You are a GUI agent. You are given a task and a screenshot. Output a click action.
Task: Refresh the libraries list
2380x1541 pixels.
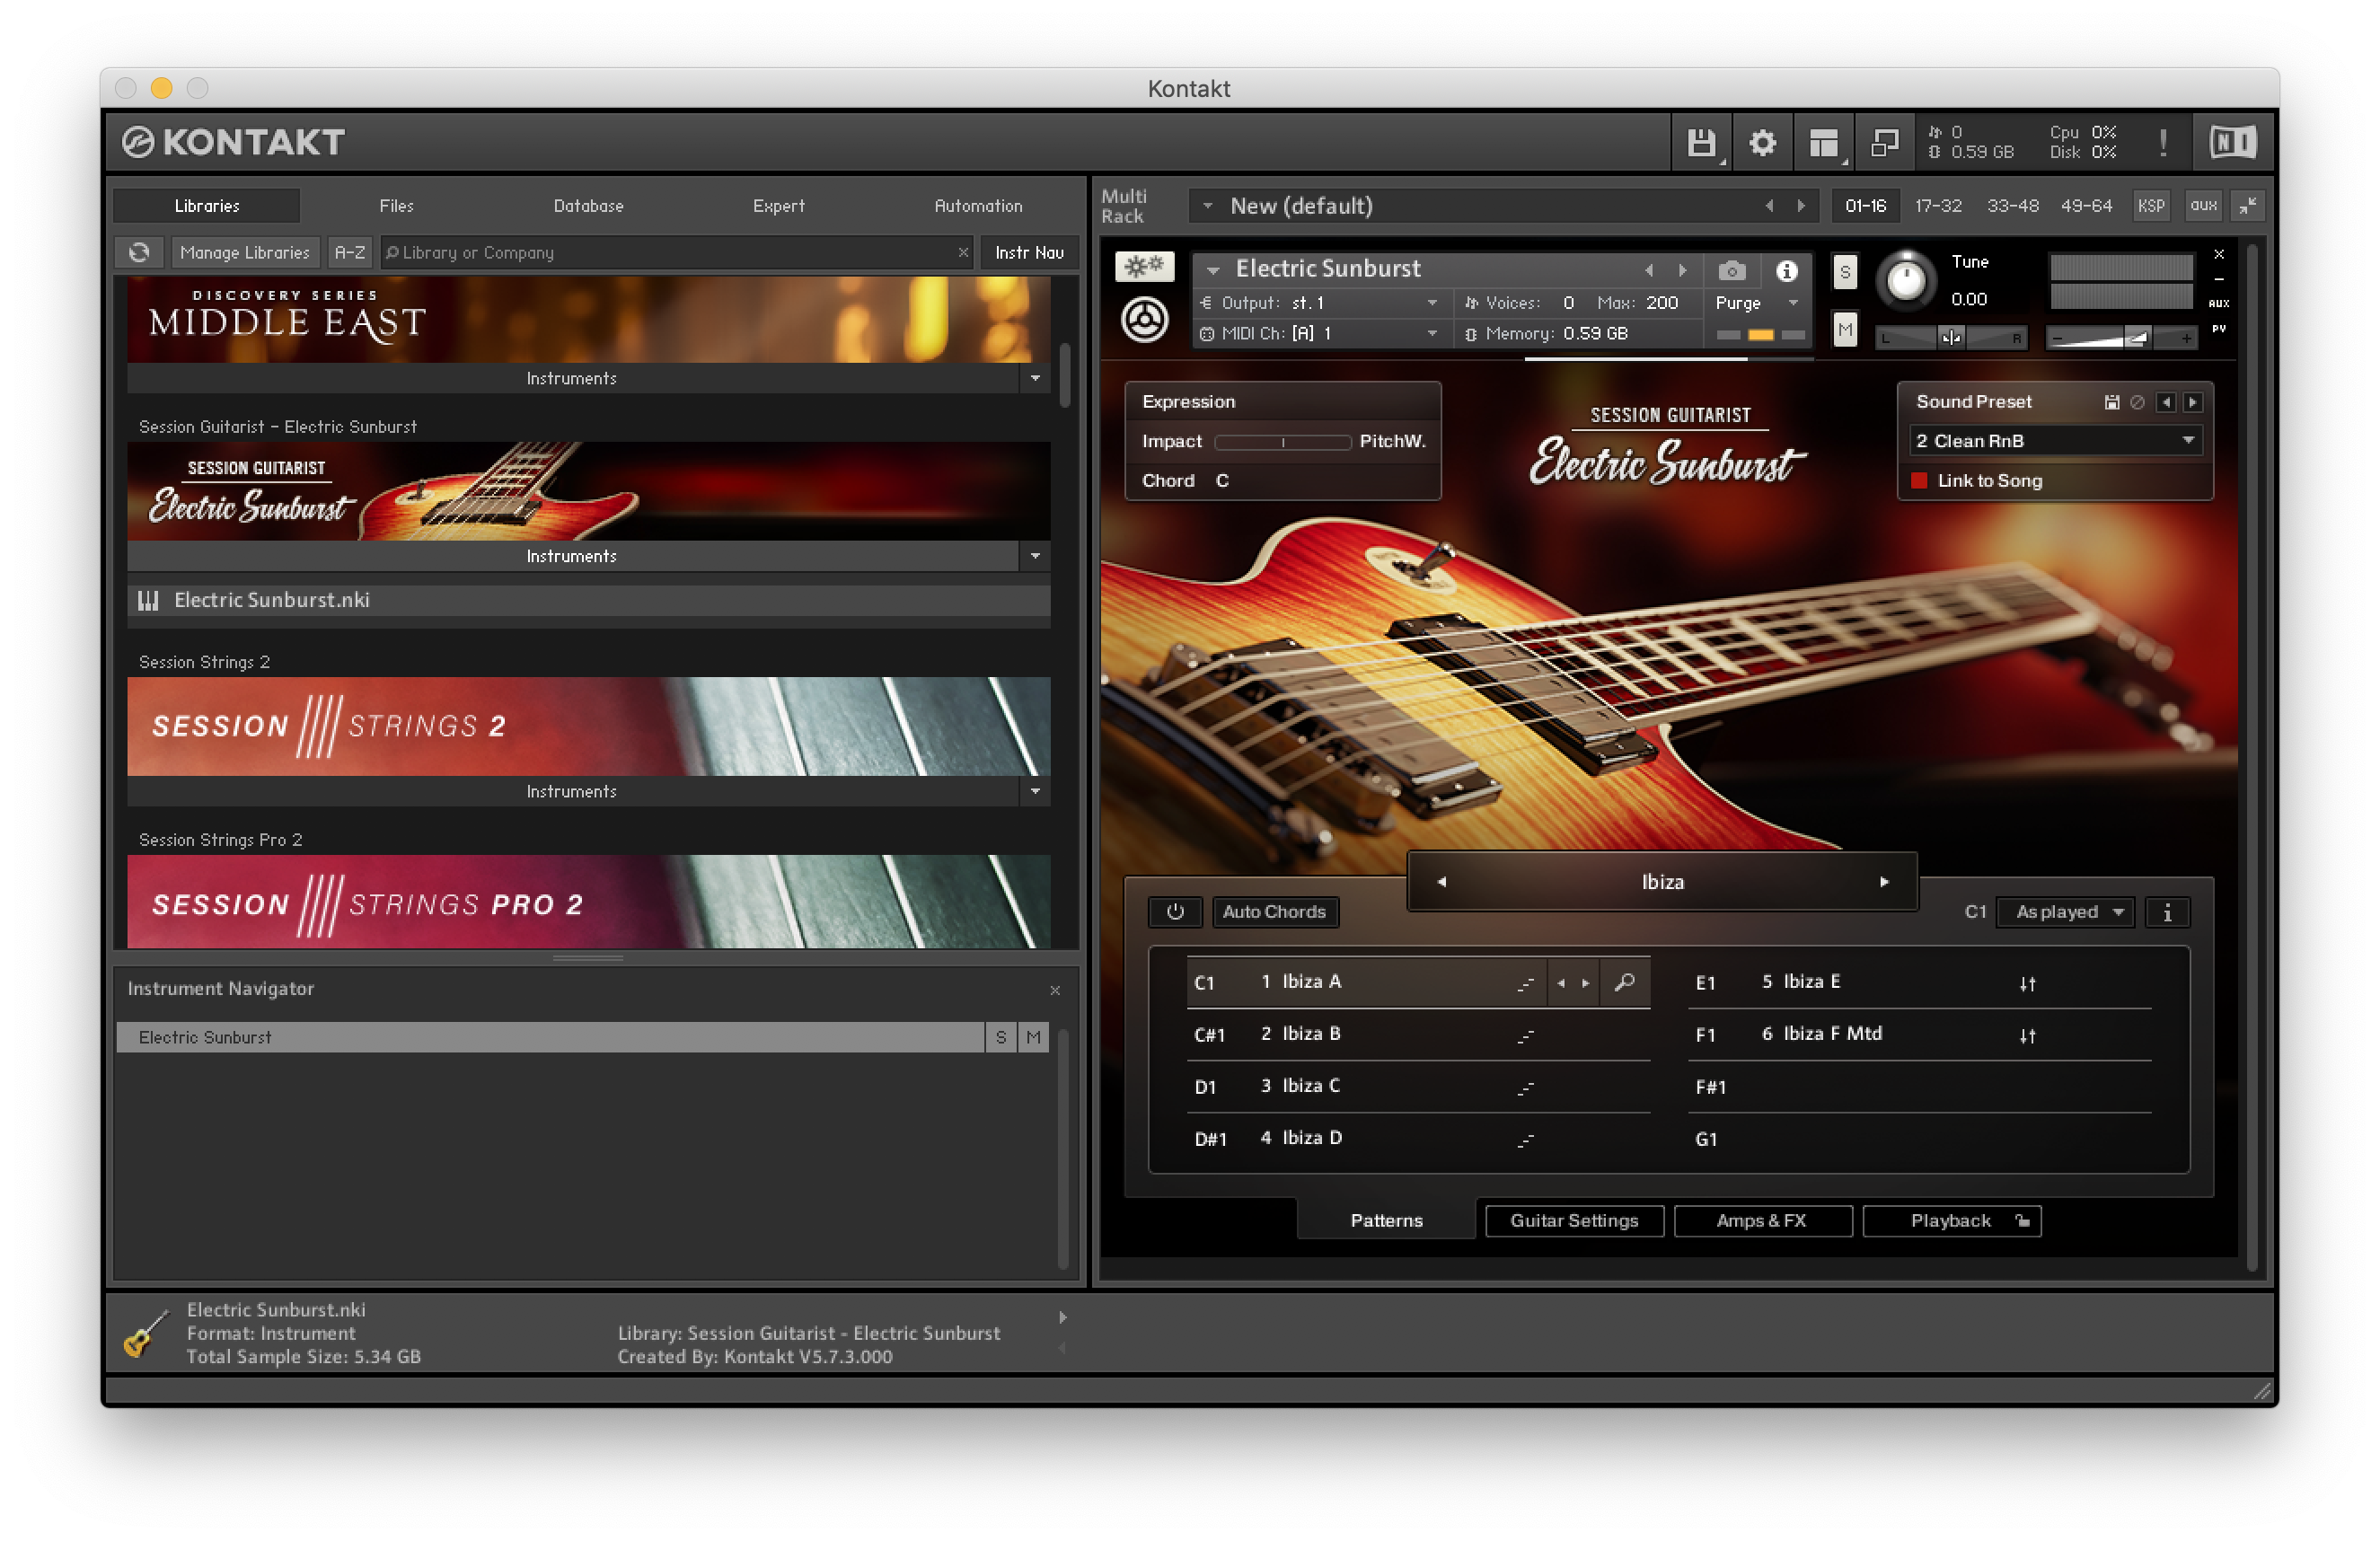140,252
